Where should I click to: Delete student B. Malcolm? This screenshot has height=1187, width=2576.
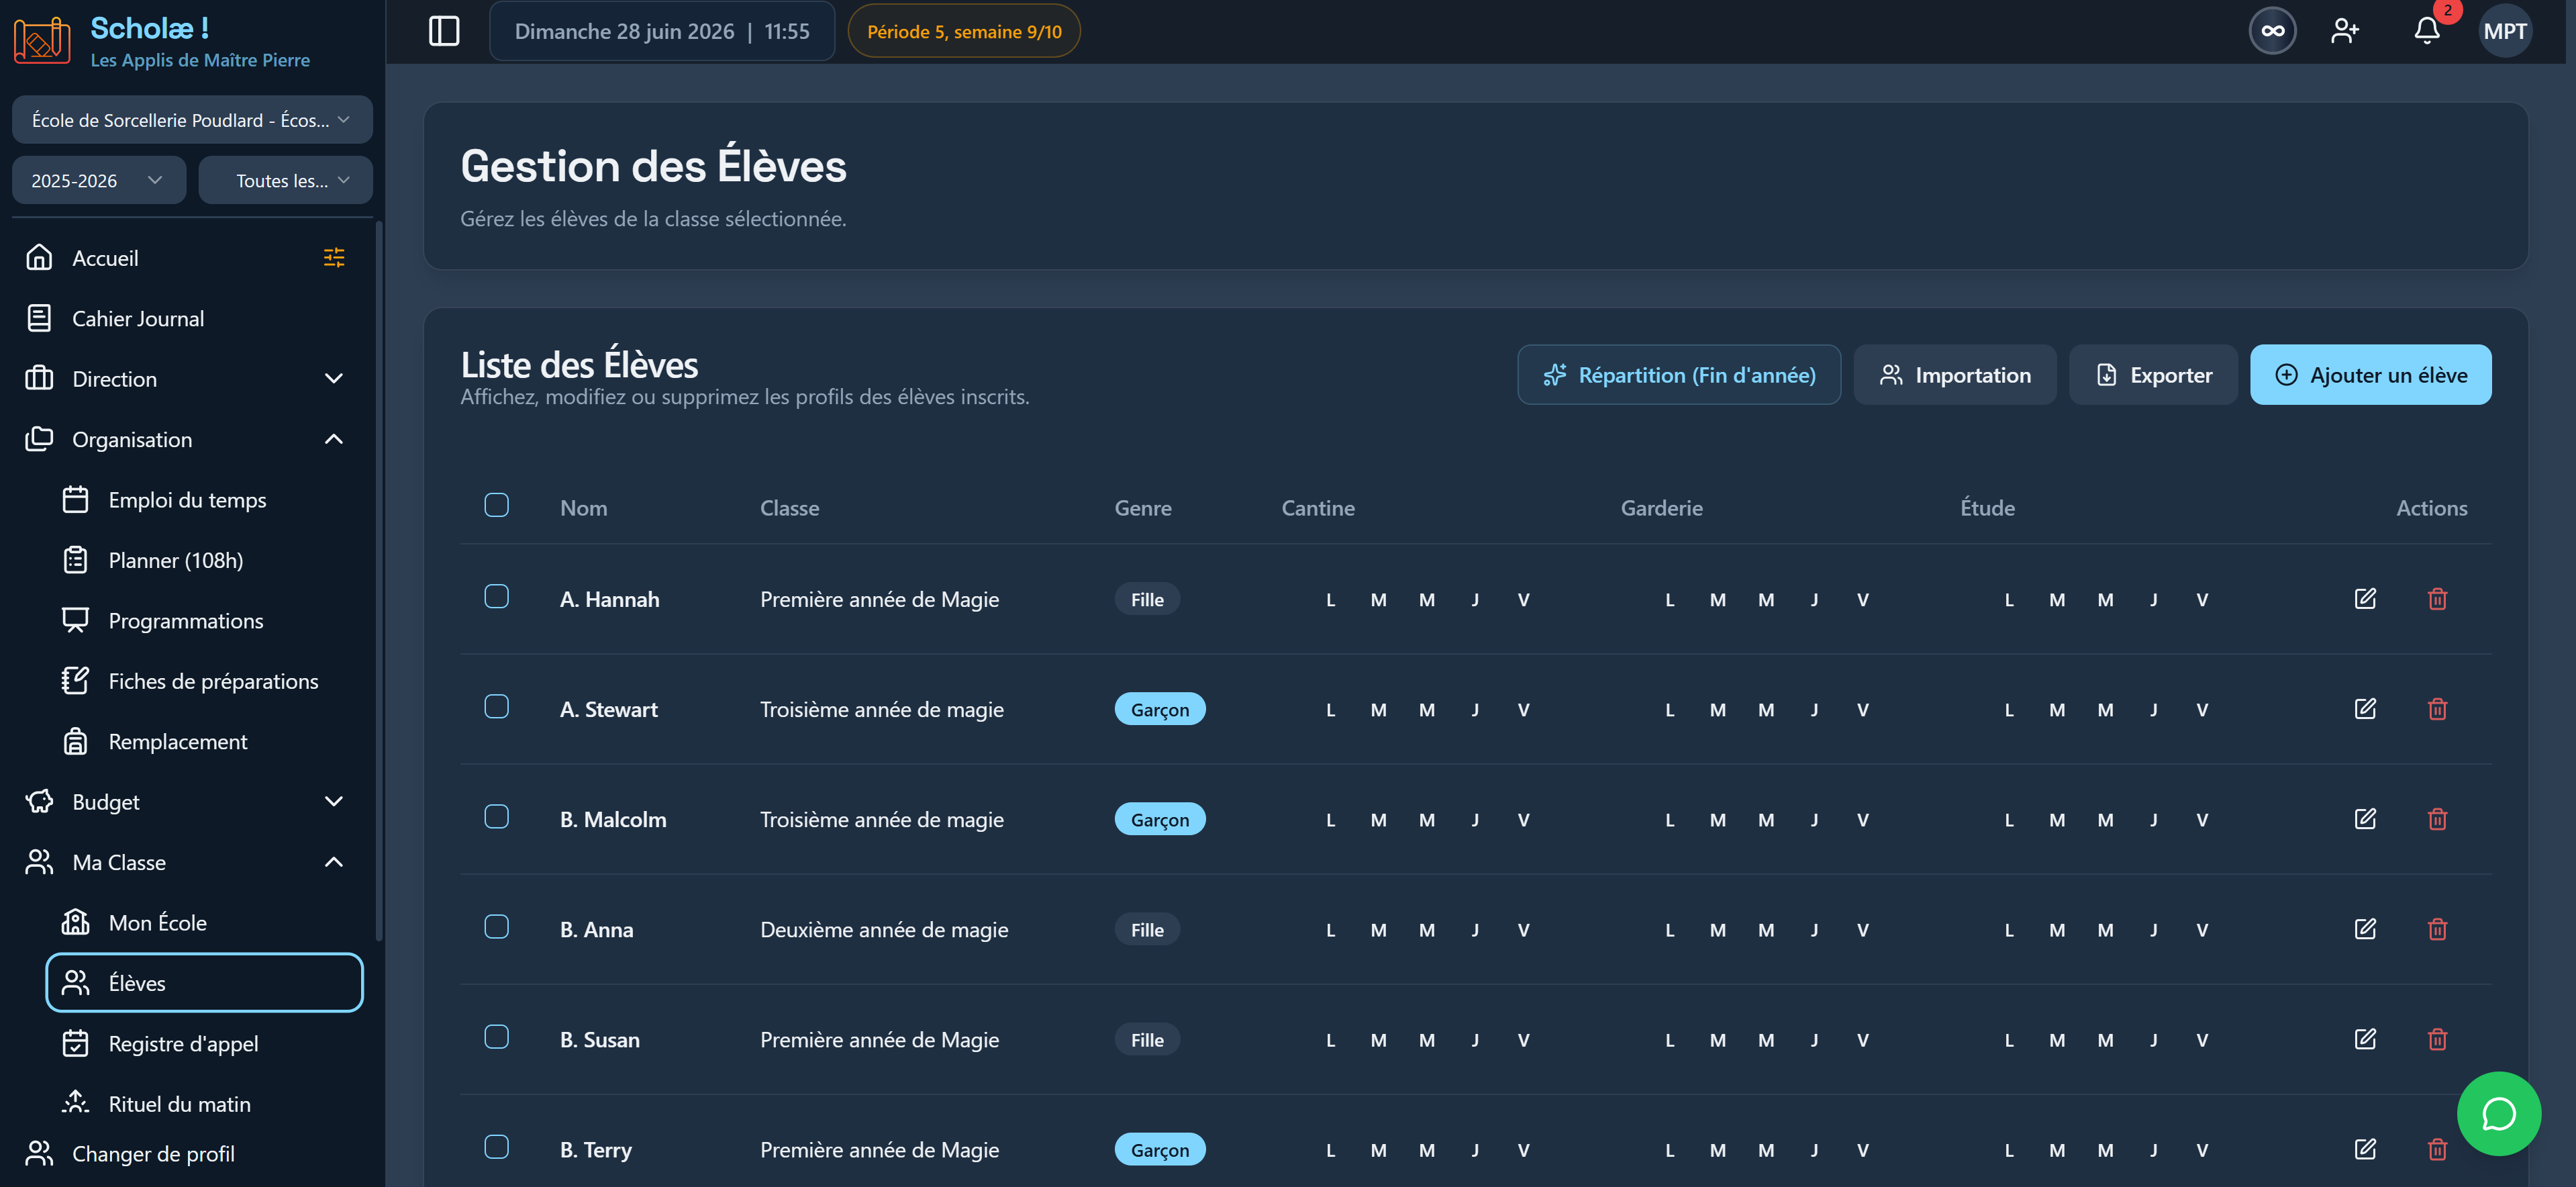pos(2437,818)
